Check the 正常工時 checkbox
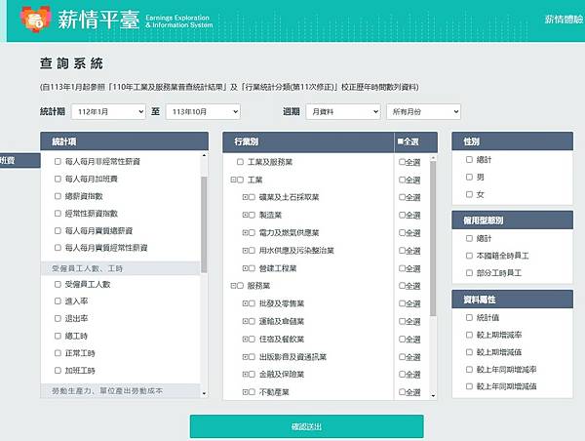The image size is (585, 441). click(x=58, y=353)
